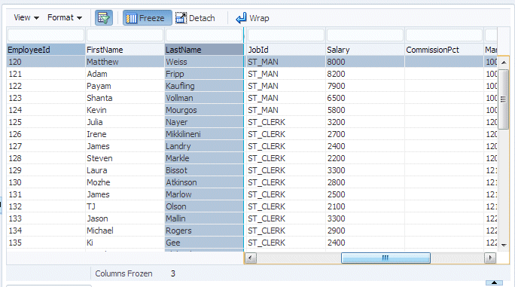This screenshot has width=515, height=287.
Task: Click the CommissionPct filter field
Action: pos(444,35)
